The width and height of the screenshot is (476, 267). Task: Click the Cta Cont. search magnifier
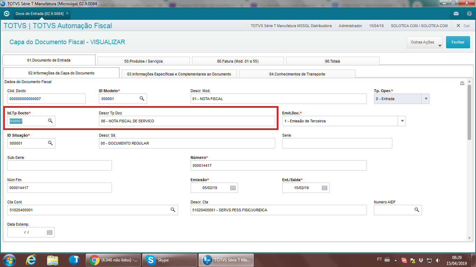[x=173, y=210]
